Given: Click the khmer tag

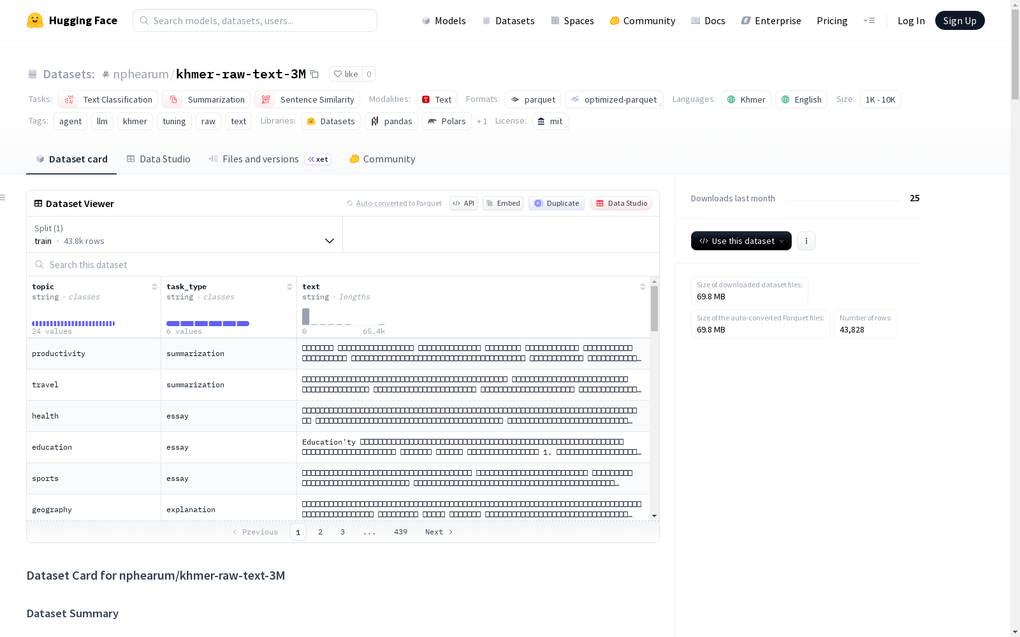Looking at the screenshot, I should tap(135, 121).
